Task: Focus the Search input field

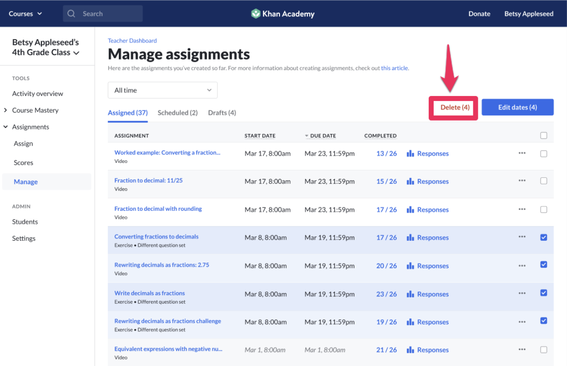Action: [103, 14]
